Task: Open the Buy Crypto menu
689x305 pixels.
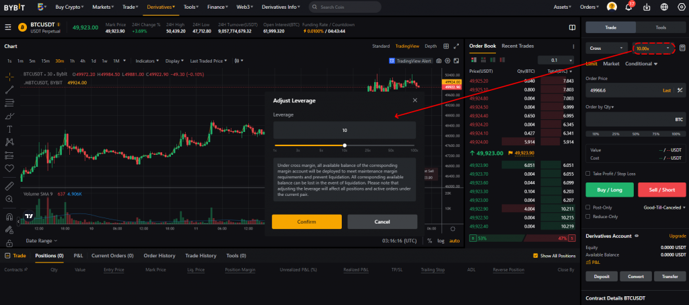Action: tap(69, 7)
